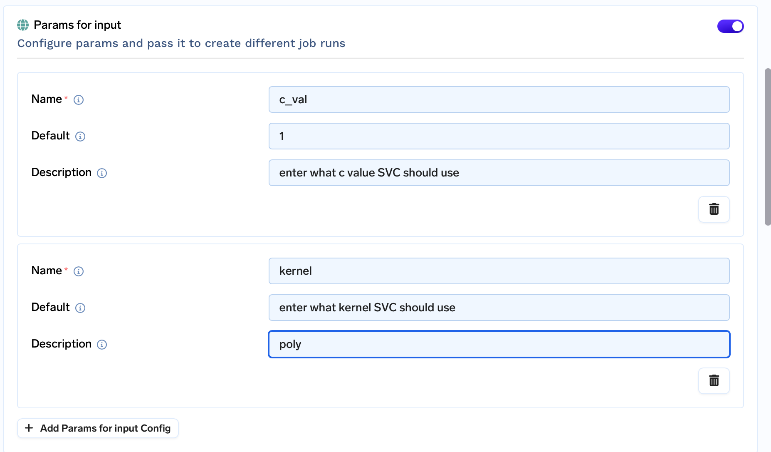771x452 pixels.
Task: Click info icon beside kernel Description label
Action: tap(102, 345)
